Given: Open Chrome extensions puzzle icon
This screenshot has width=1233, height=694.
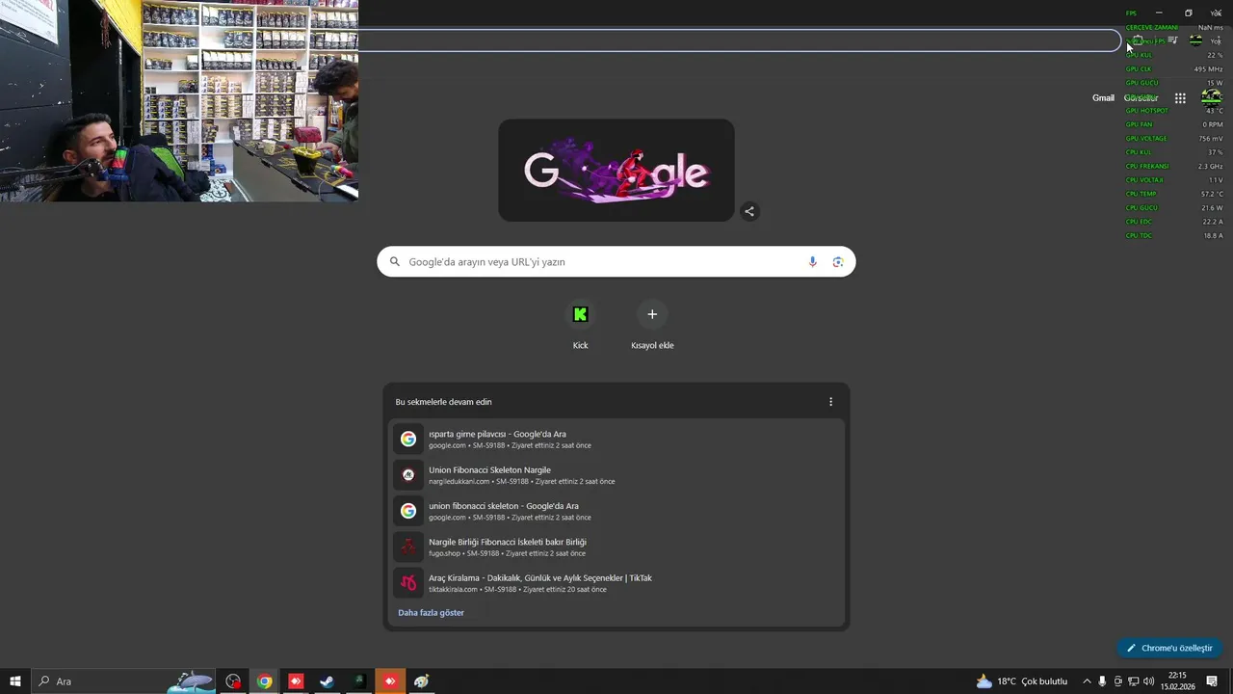Looking at the screenshot, I should click(x=1138, y=40).
